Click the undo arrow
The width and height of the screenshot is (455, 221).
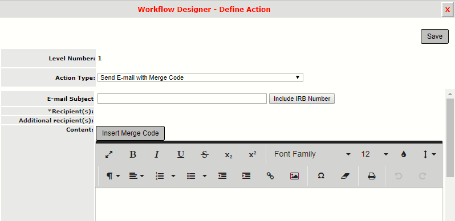pos(399,176)
